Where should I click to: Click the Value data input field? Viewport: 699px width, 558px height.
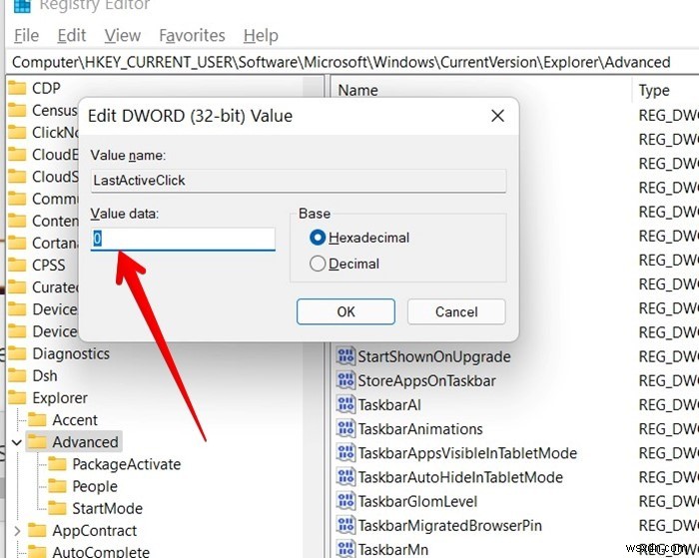(x=183, y=239)
